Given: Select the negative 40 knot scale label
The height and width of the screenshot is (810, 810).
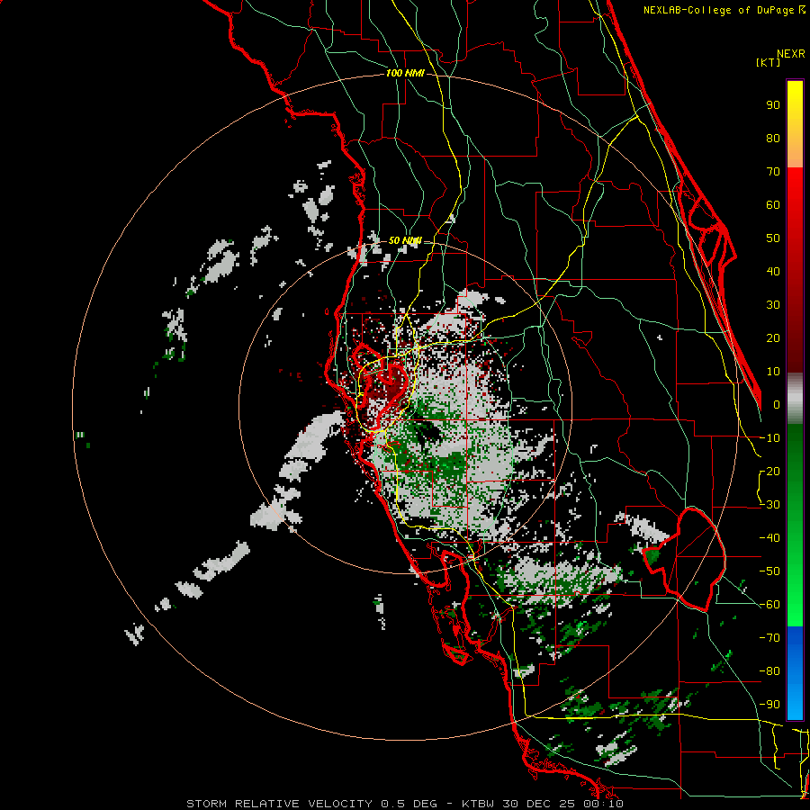Looking at the screenshot, I should 769,538.
